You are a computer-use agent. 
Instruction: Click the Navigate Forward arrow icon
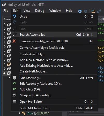click(x=86, y=11)
